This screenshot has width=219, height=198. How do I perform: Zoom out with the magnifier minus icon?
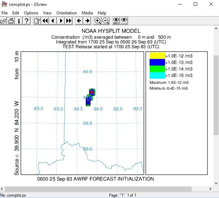pos(106,21)
